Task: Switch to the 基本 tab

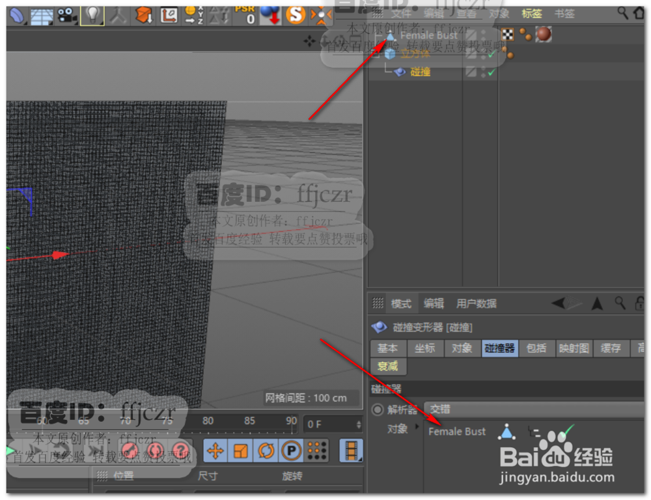Action: (x=387, y=348)
